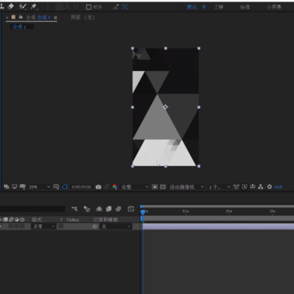
Task: Click the layer duration bar in timeline
Action: click(x=218, y=226)
